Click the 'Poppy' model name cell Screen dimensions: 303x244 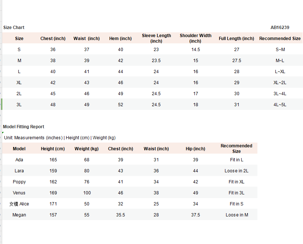19,182
